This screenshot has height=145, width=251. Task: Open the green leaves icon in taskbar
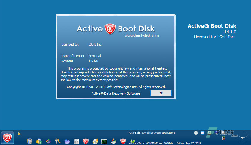click(x=132, y=141)
